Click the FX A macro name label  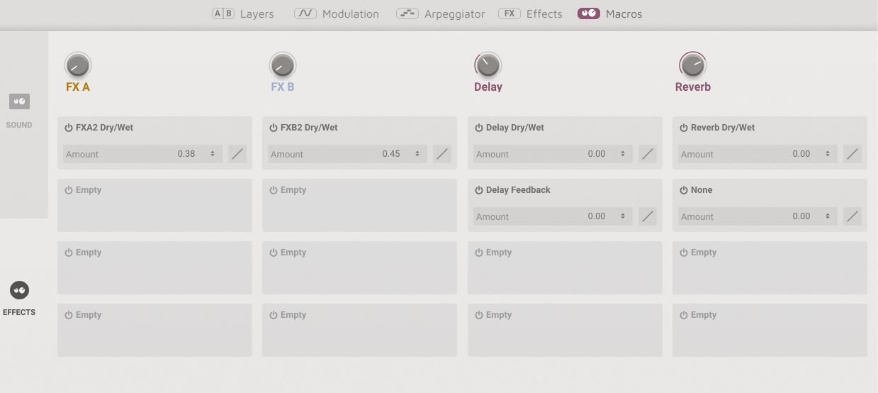(x=78, y=87)
